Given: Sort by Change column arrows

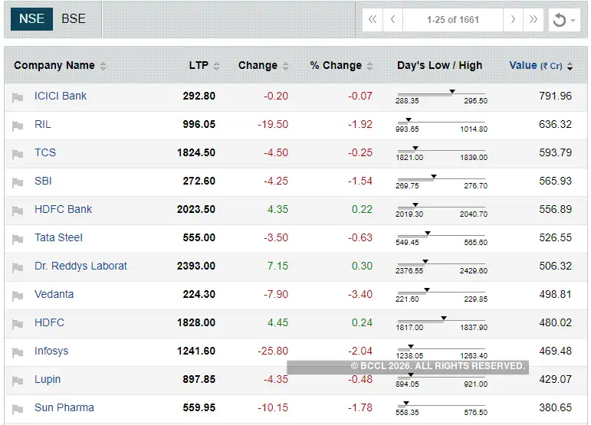Looking at the screenshot, I should pyautogui.click(x=285, y=67).
